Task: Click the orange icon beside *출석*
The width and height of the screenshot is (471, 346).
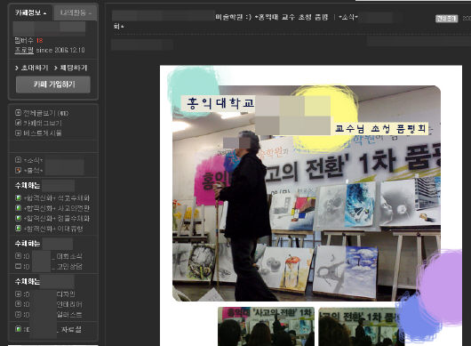Action: pyautogui.click(x=18, y=170)
